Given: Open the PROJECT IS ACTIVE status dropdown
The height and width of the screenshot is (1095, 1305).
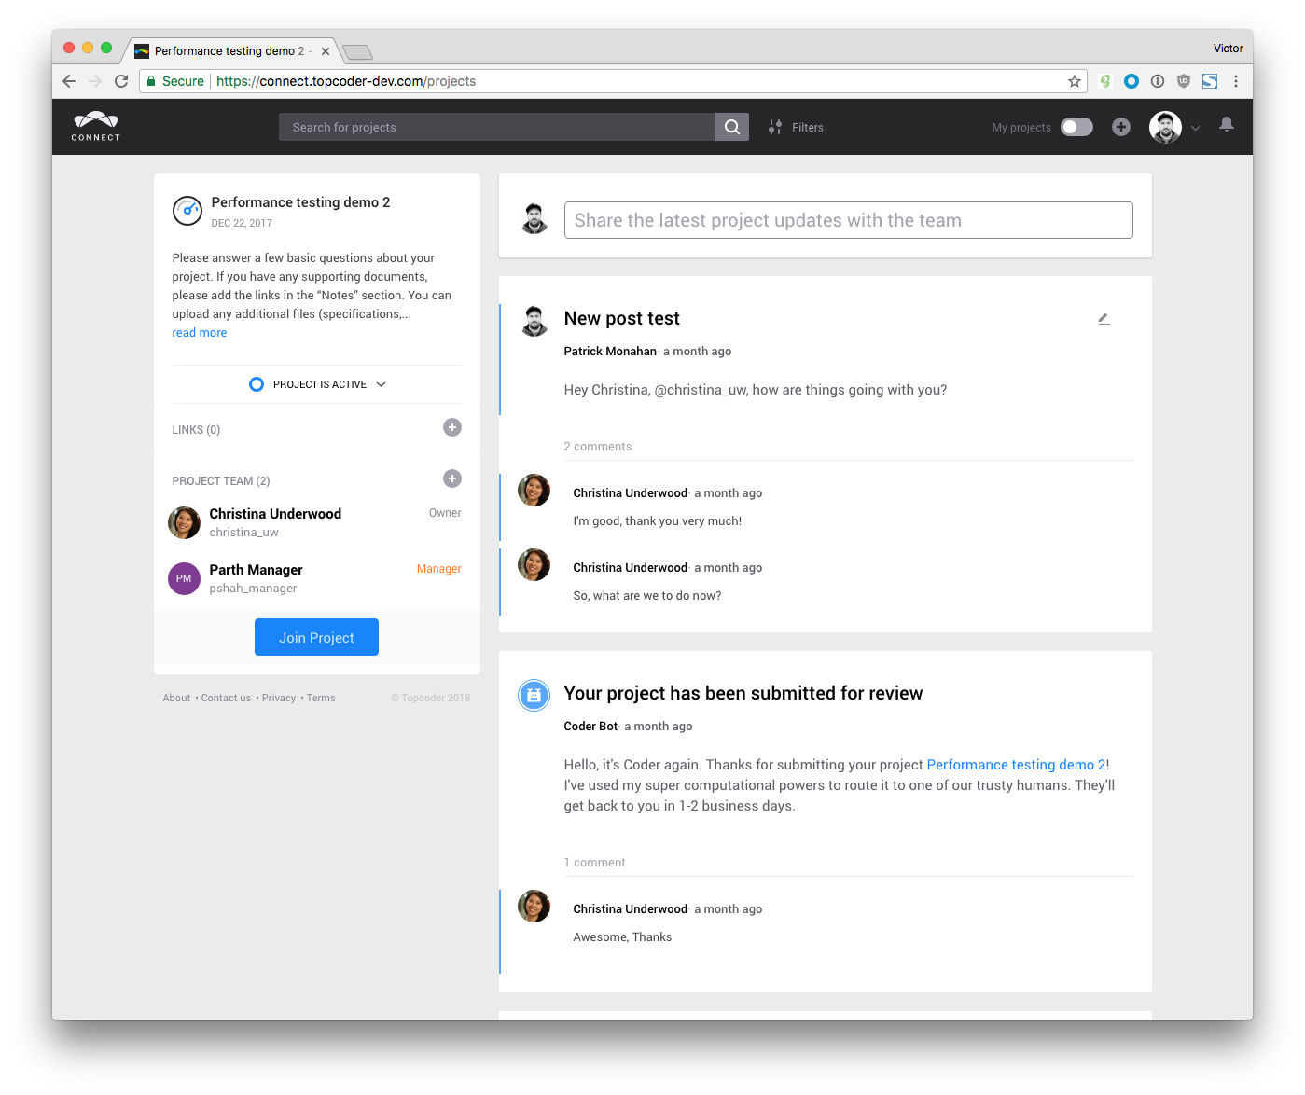Looking at the screenshot, I should (x=317, y=384).
